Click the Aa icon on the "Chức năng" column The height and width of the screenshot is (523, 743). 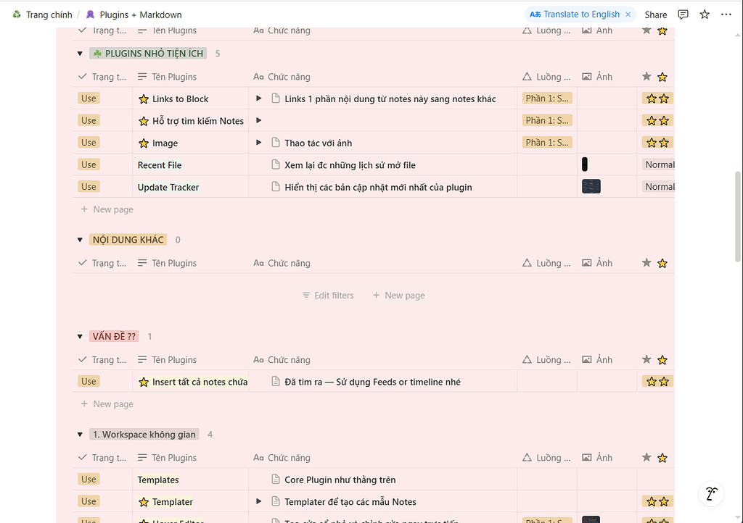(x=258, y=76)
